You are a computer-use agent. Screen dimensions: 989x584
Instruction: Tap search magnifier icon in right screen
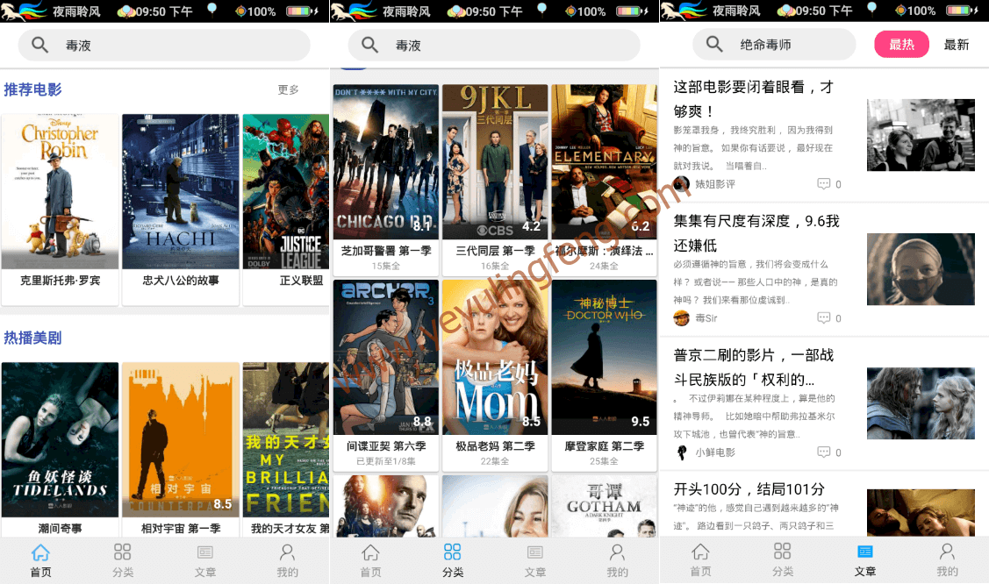pyautogui.click(x=714, y=44)
